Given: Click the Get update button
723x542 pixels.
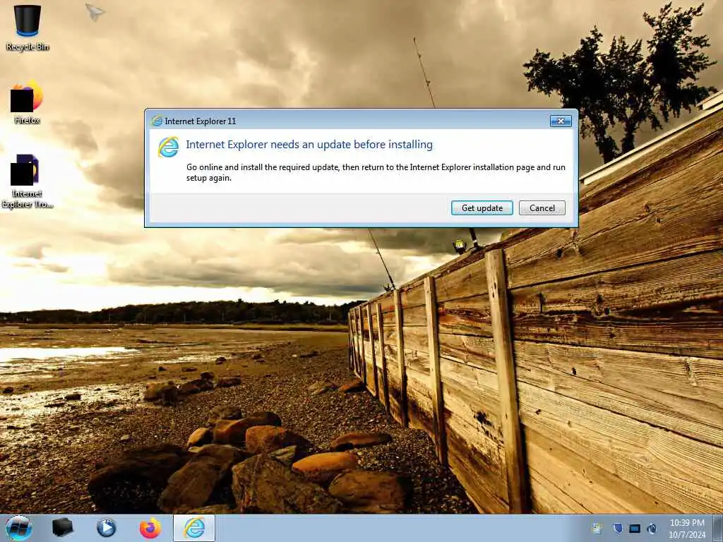Looking at the screenshot, I should 482,208.
